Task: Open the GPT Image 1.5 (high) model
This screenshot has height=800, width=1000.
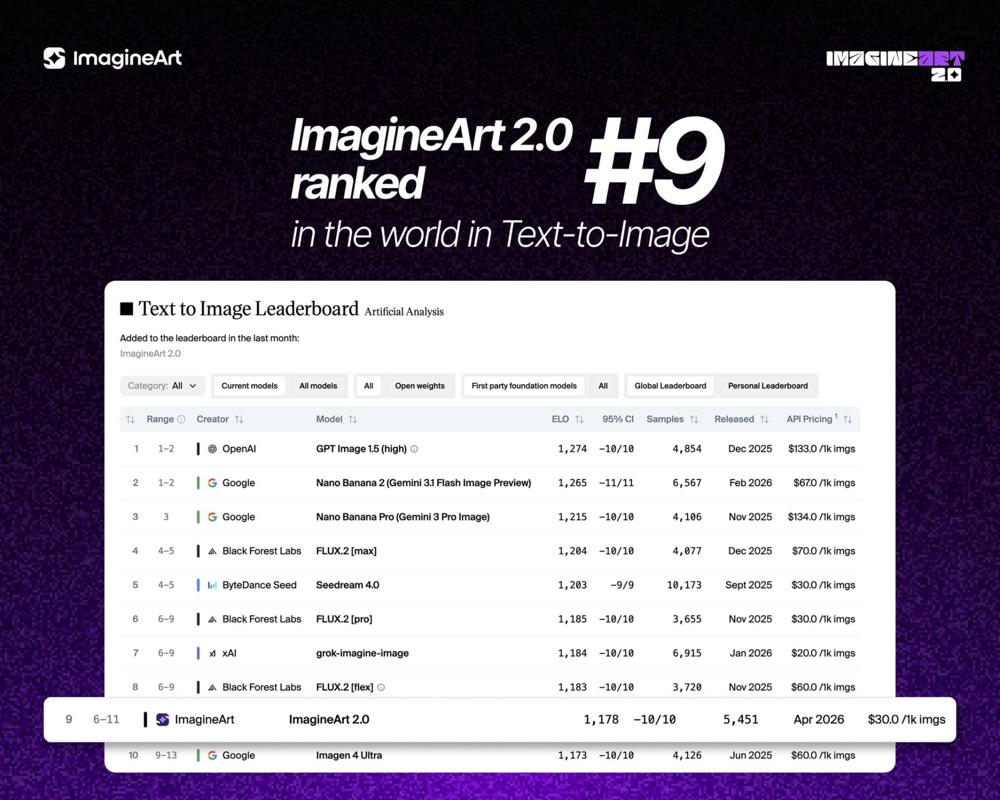Action: pos(361,449)
